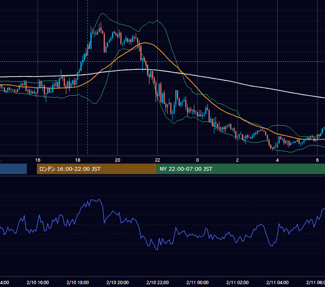
Task: Click the blue session bar left of ロンドン
Action: pos(13,169)
